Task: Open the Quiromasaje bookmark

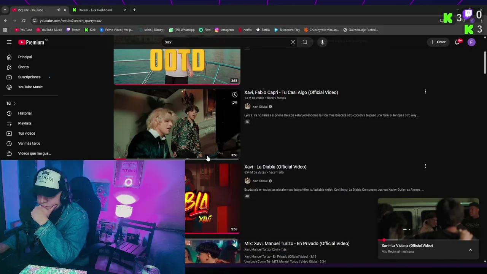Action: 361,30
